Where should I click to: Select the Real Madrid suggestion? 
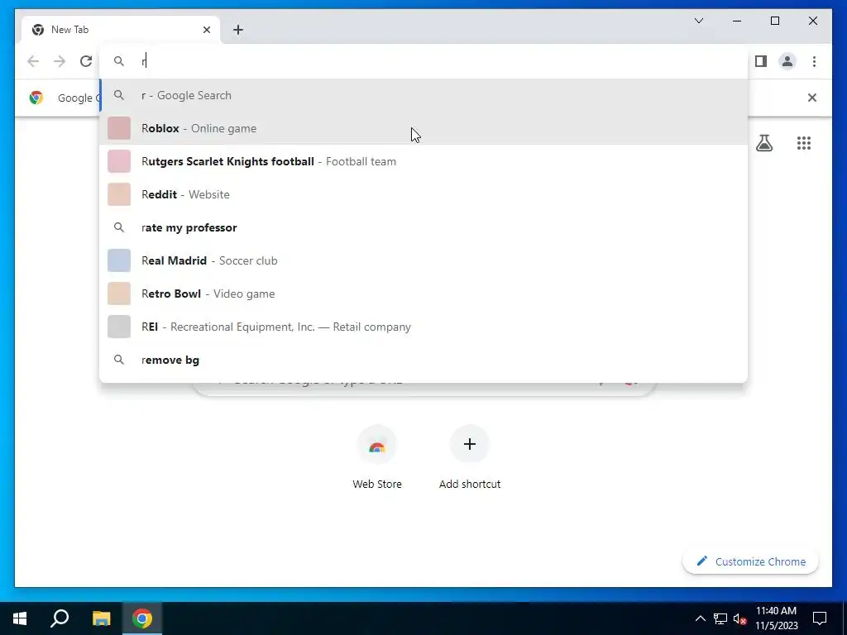coord(423,260)
